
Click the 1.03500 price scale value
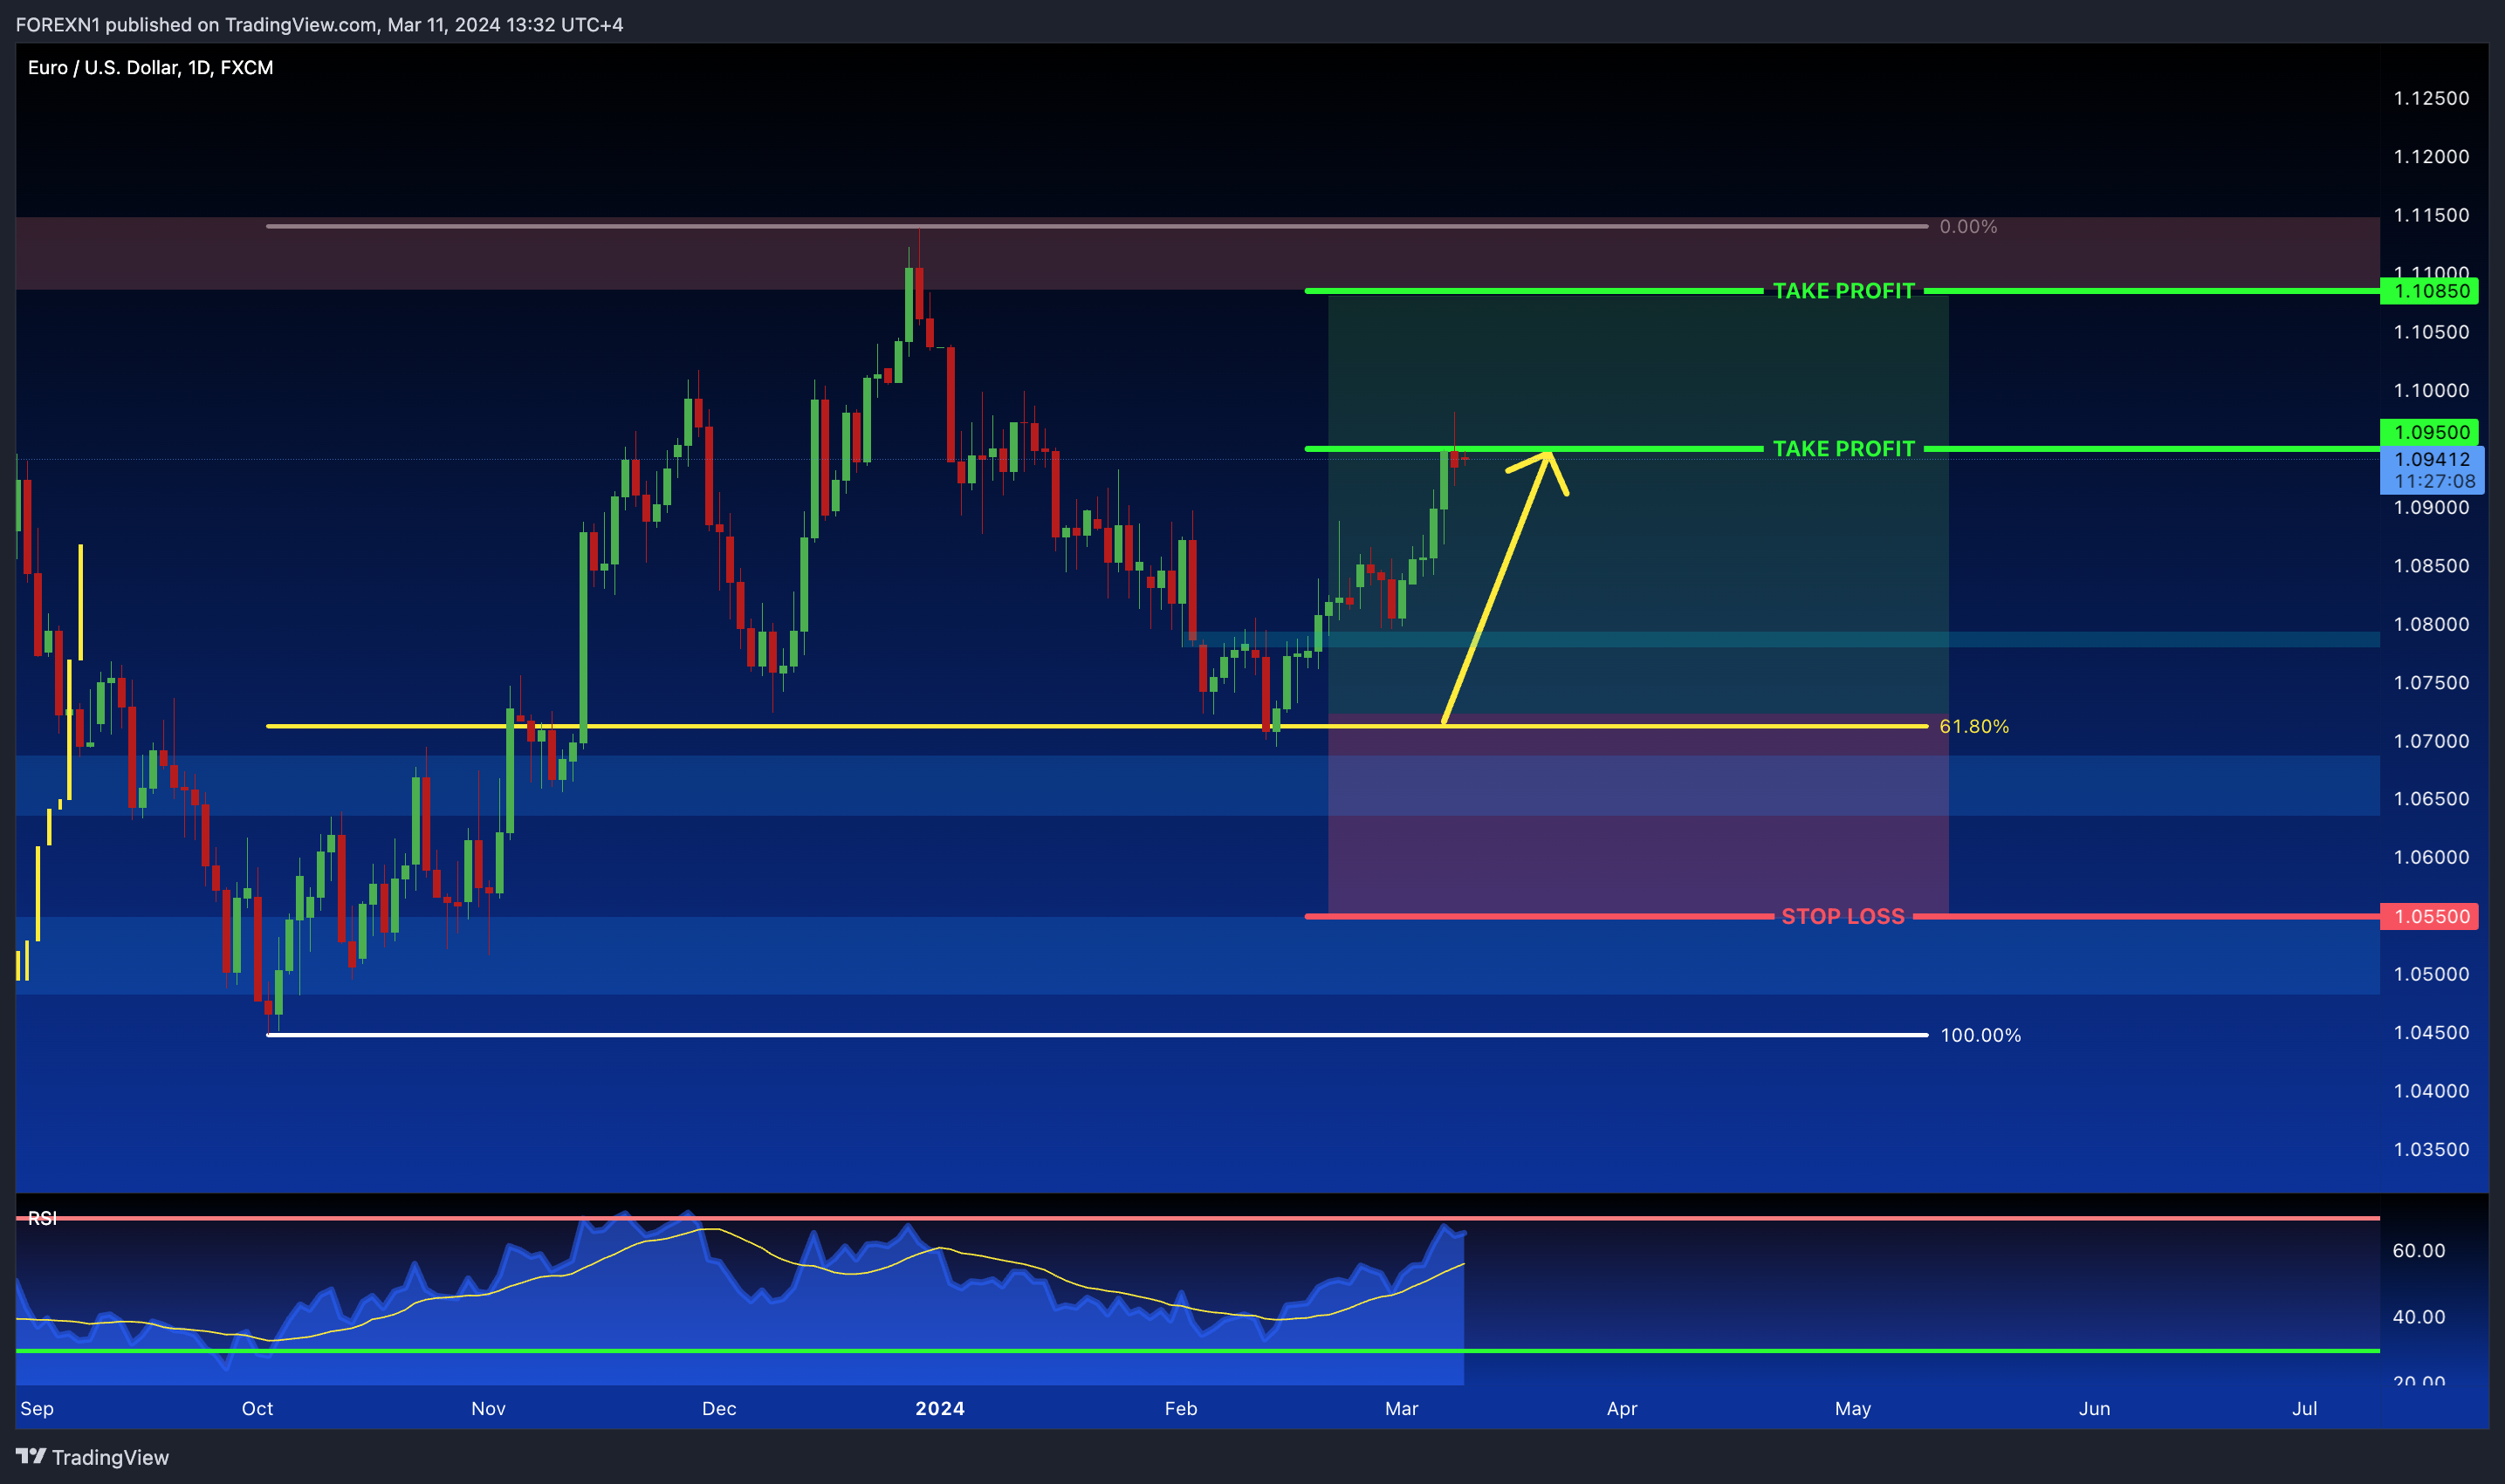2431,1149
